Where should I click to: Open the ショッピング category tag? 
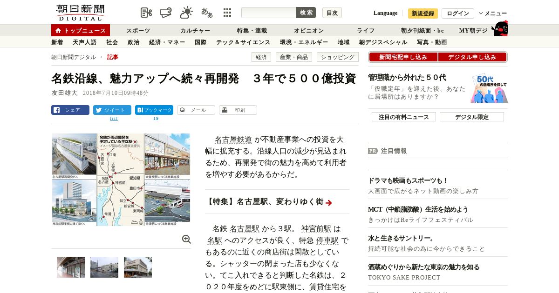point(338,57)
